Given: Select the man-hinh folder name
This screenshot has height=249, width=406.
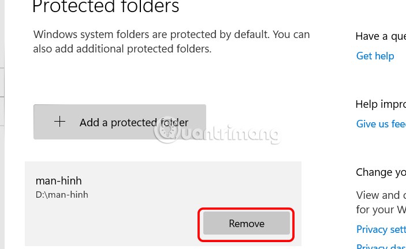Looking at the screenshot, I should tap(58, 181).
